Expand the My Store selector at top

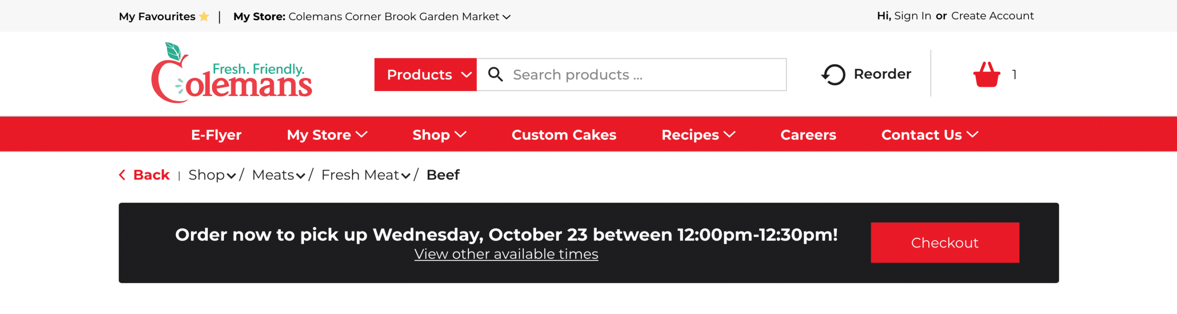[507, 17]
